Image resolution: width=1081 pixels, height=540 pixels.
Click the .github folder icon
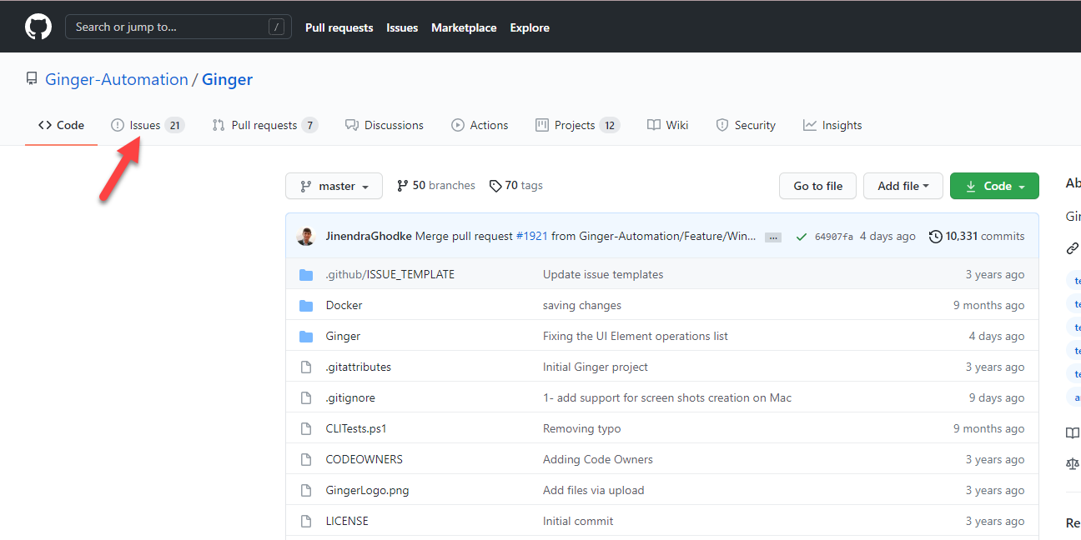(306, 274)
